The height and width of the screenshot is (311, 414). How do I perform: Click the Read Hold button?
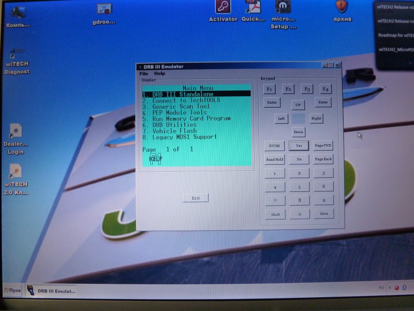tap(275, 160)
